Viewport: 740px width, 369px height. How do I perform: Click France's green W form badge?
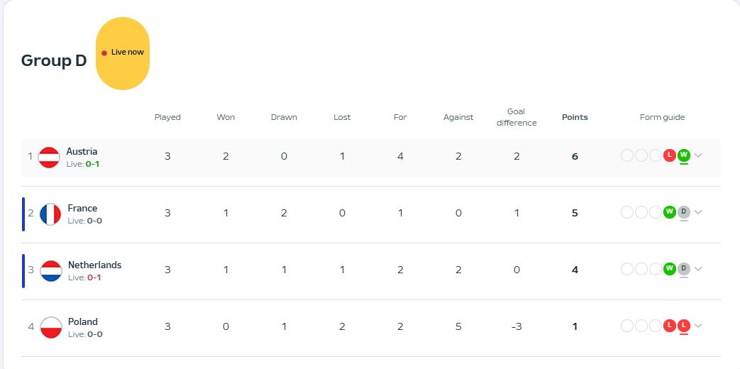[669, 211]
